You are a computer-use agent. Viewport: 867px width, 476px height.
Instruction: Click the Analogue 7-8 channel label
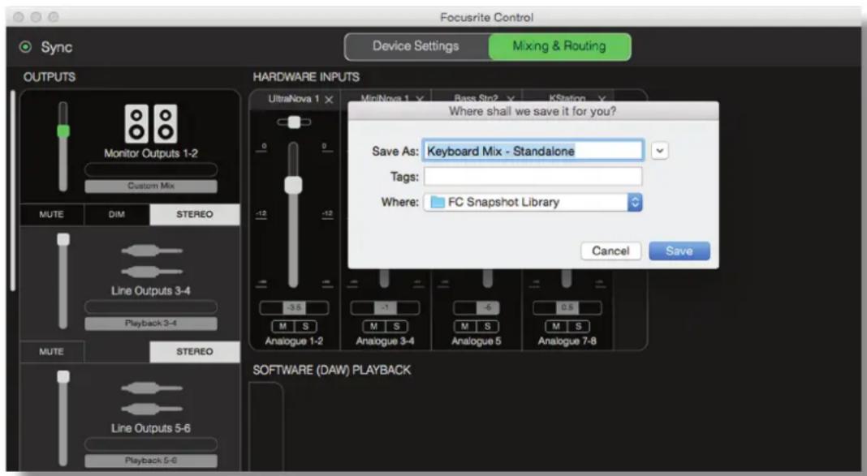coord(567,341)
